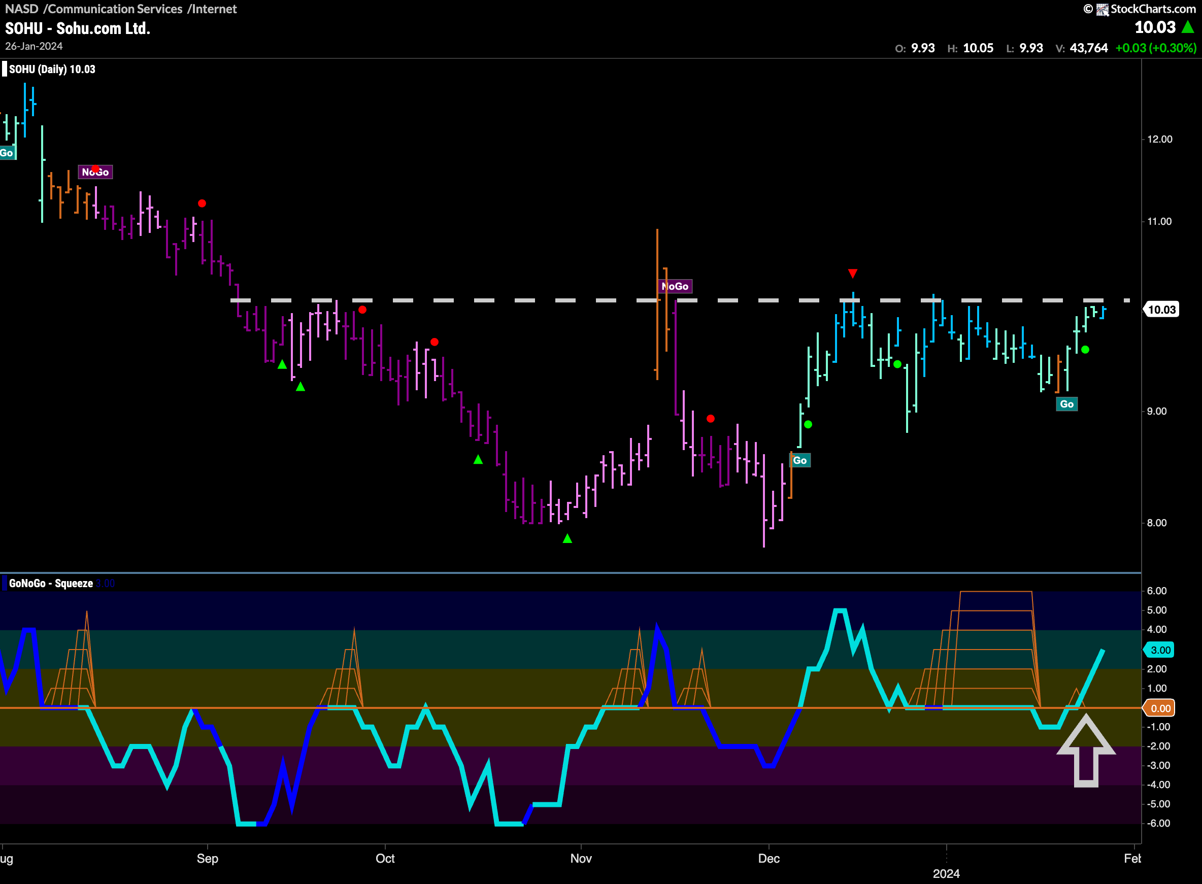Viewport: 1202px width, 884px height.
Task: Click the 9.00 price axis label
Action: pyautogui.click(x=1156, y=411)
